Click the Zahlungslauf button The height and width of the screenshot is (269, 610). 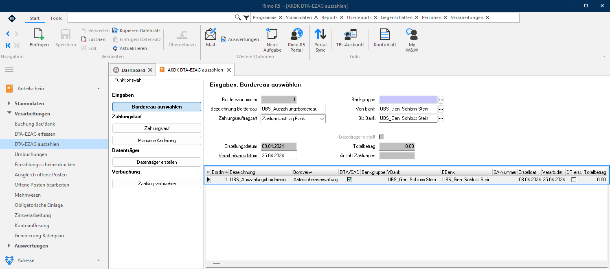coord(157,128)
